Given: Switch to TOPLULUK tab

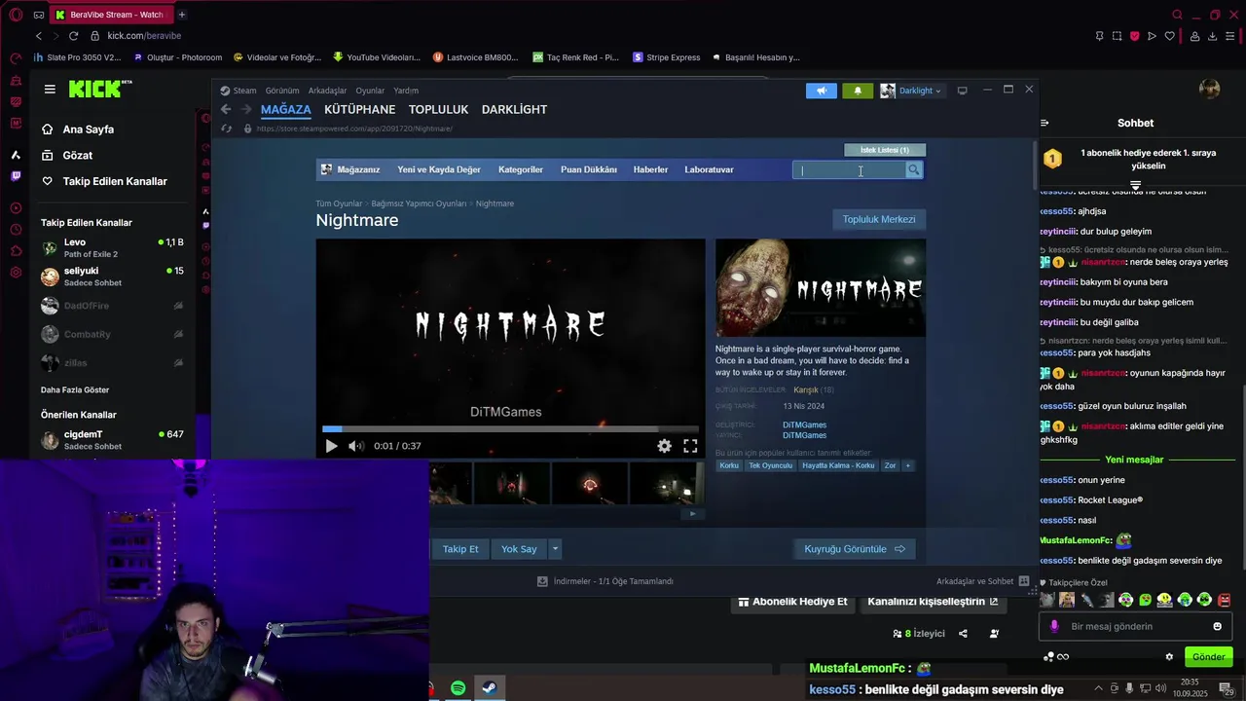Looking at the screenshot, I should pos(438,109).
